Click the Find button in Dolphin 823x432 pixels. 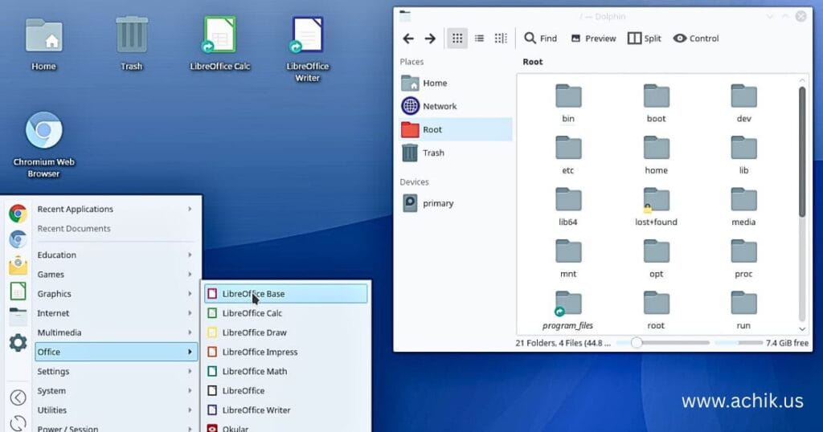pos(541,39)
